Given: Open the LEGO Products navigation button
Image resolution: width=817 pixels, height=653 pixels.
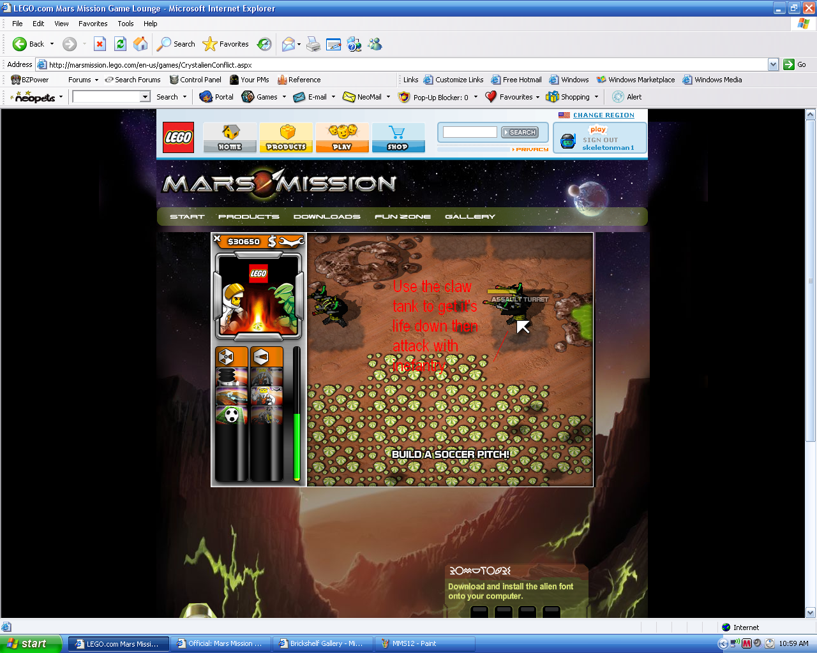Looking at the screenshot, I should (286, 138).
